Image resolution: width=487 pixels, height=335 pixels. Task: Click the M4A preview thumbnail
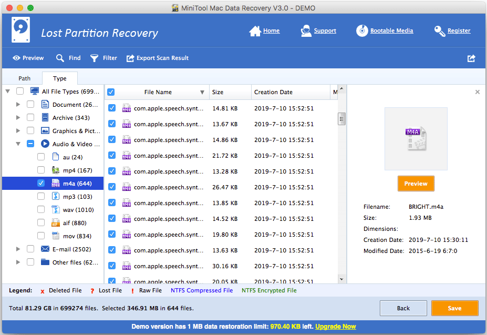pos(416,139)
